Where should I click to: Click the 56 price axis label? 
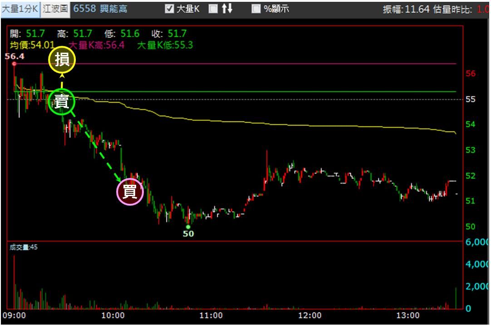pyautogui.click(x=470, y=74)
